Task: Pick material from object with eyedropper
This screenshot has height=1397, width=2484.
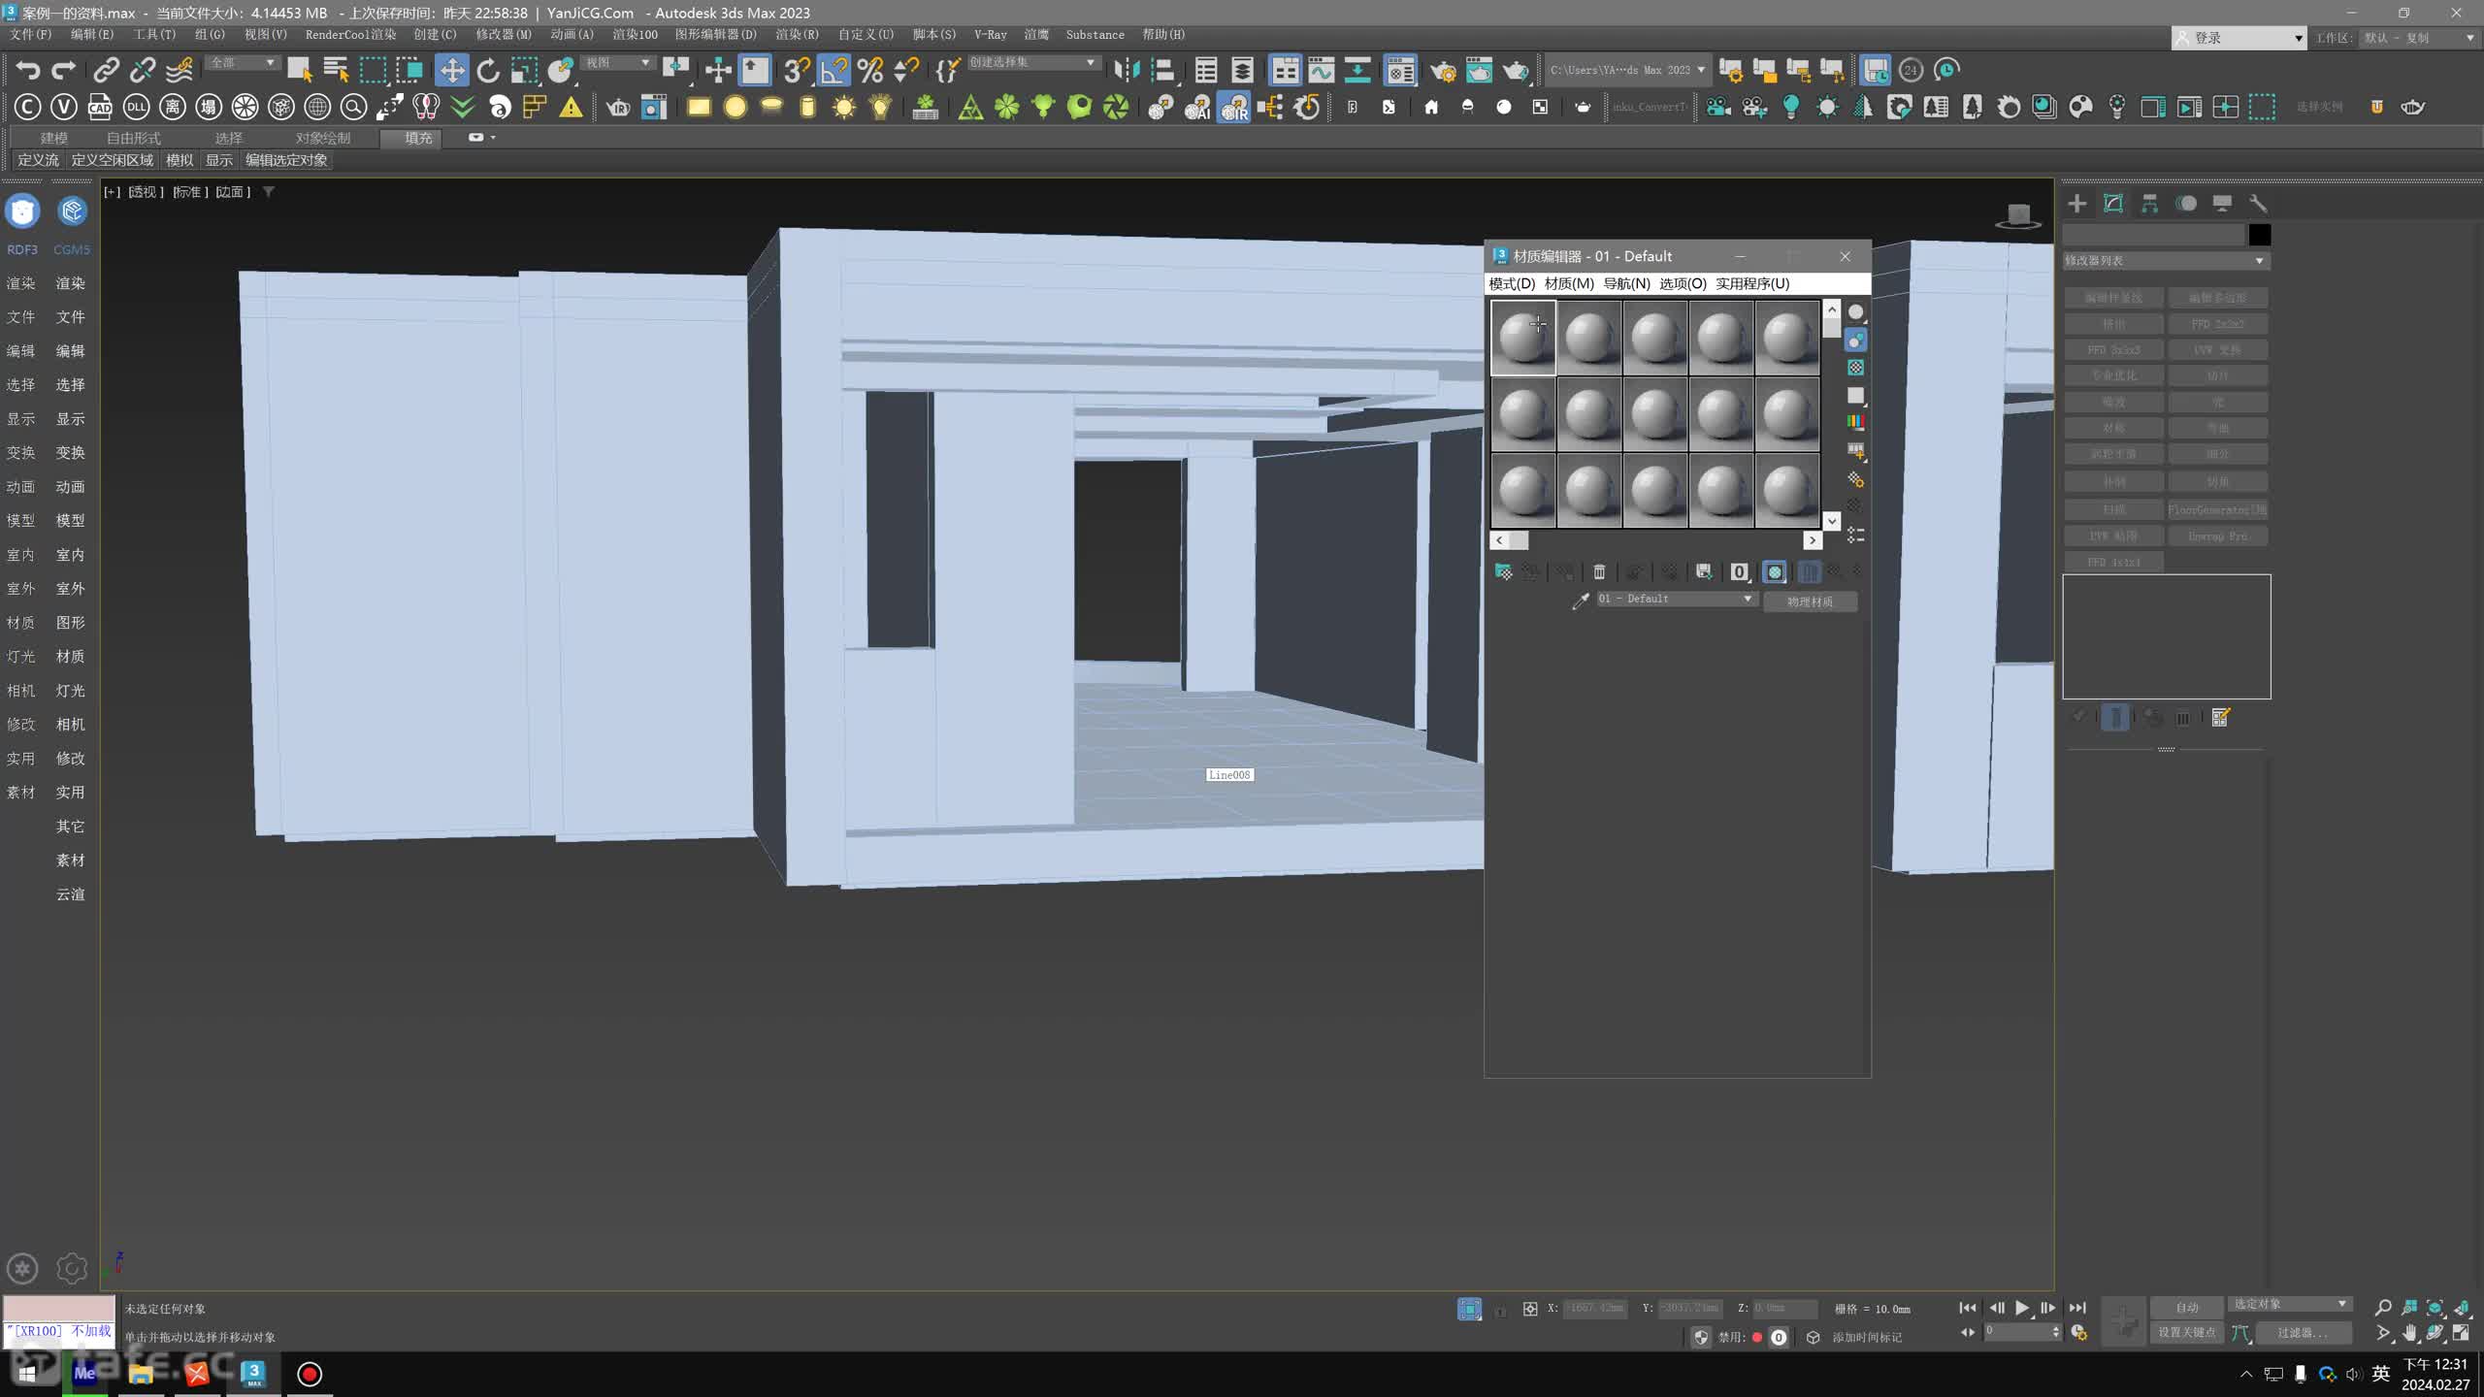Action: [x=1581, y=601]
